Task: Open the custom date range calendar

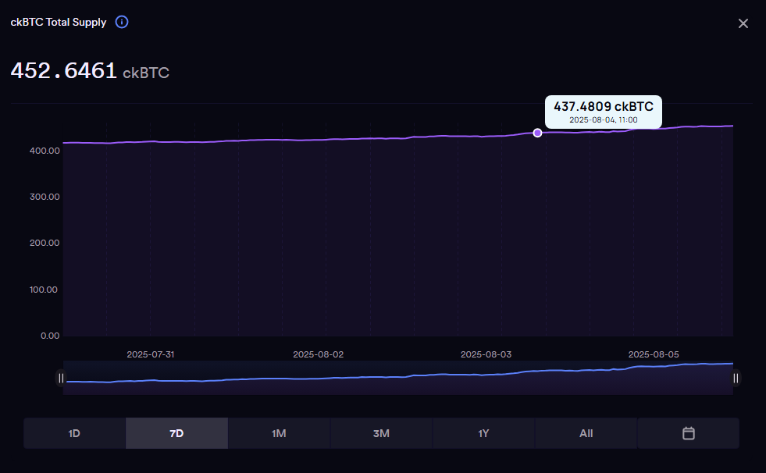Action: [689, 433]
